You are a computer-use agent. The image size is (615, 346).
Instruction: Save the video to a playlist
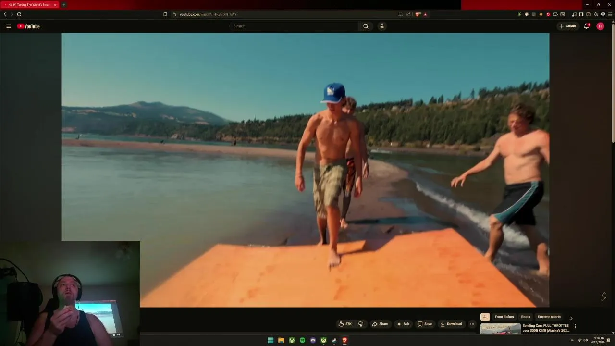(424, 324)
